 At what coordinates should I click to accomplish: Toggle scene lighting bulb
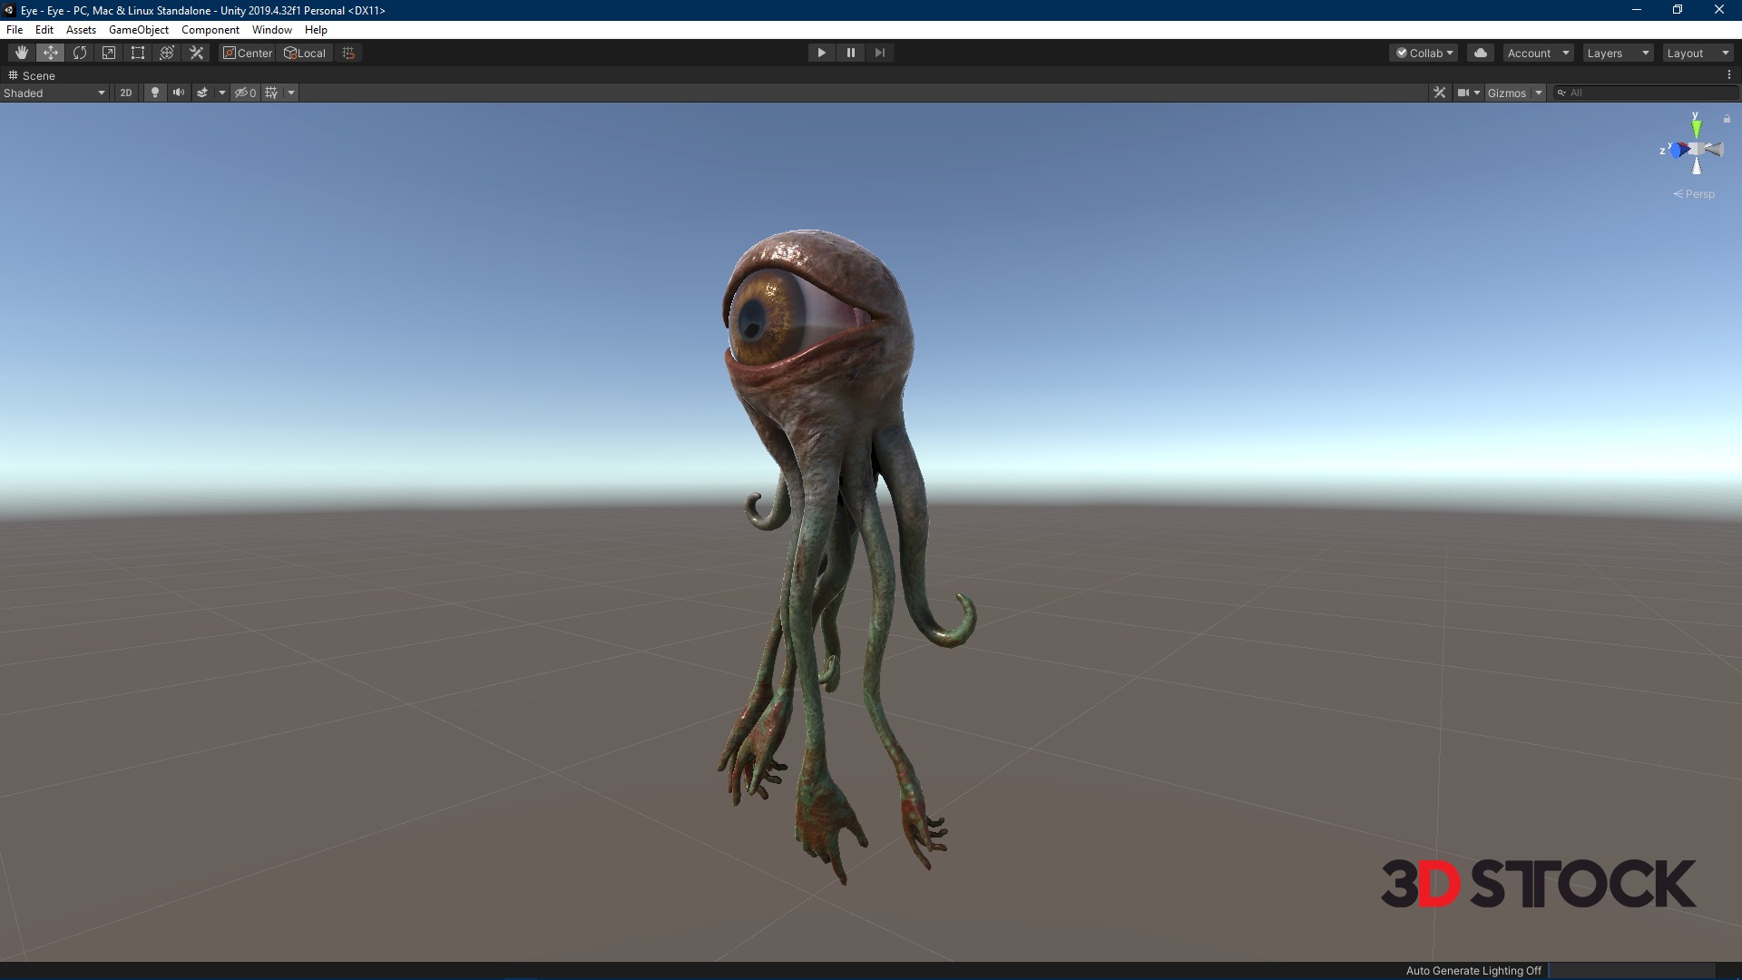pos(155,93)
